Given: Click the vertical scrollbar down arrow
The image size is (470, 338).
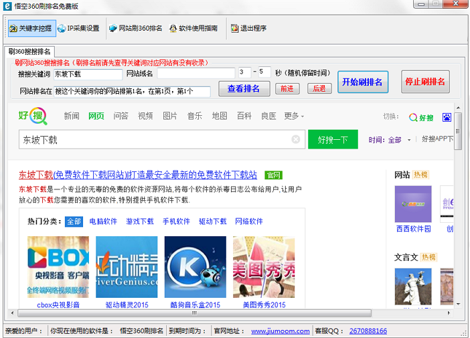Looking at the screenshot, I should click(x=458, y=304).
